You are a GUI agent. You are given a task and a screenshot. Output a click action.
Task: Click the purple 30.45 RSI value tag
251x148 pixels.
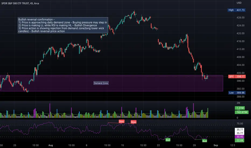(239, 137)
